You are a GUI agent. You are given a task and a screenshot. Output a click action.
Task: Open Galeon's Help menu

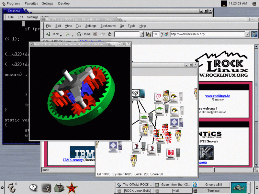tap(143, 26)
